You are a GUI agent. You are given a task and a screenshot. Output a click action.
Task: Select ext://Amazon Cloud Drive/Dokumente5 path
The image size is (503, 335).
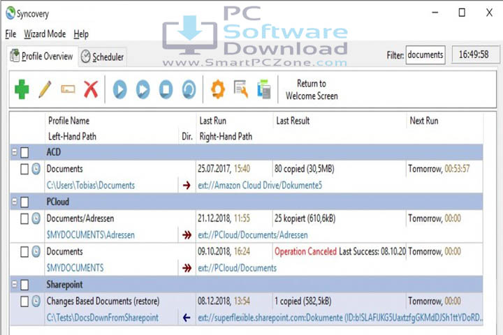click(260, 185)
